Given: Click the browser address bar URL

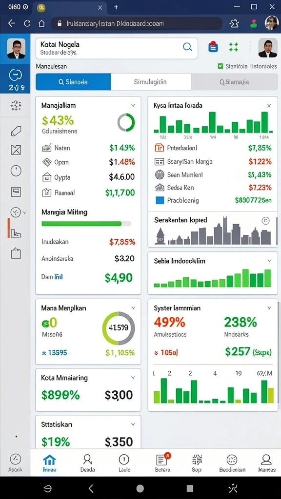Looking at the screenshot, I should point(115,23).
